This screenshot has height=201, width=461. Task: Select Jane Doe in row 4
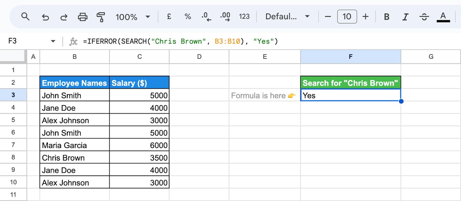[x=75, y=108]
